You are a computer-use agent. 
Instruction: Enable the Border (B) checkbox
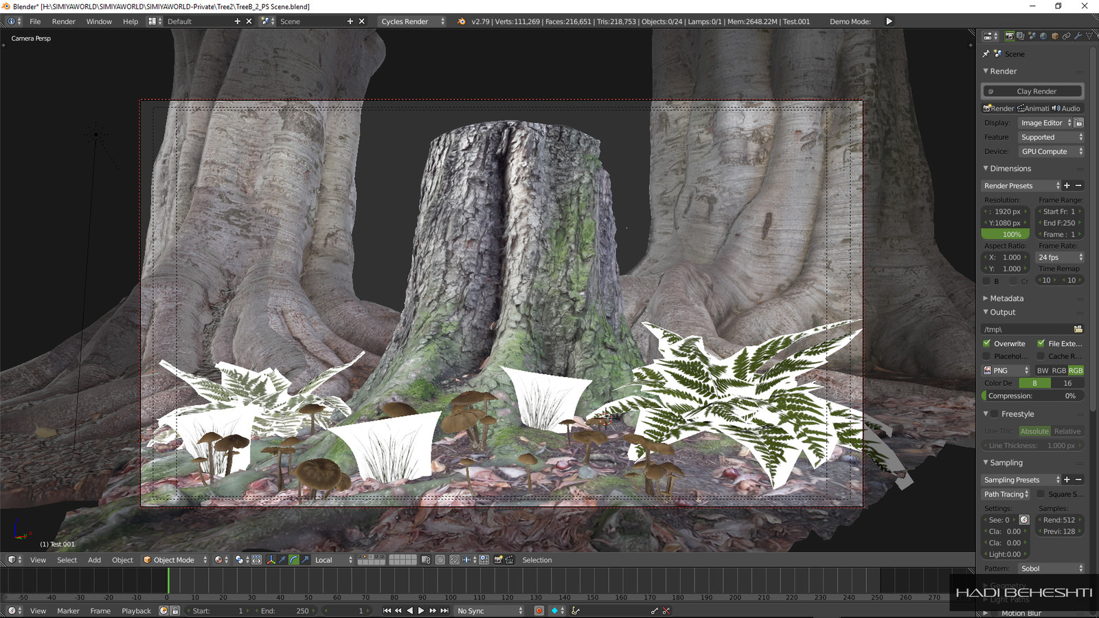[x=987, y=281]
